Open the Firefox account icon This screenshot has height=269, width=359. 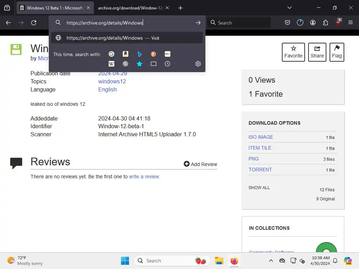click(x=313, y=23)
